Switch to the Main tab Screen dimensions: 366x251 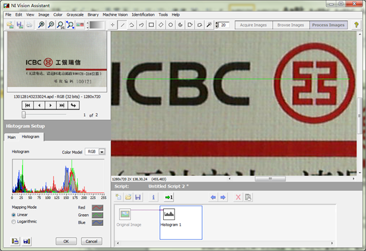11,137
